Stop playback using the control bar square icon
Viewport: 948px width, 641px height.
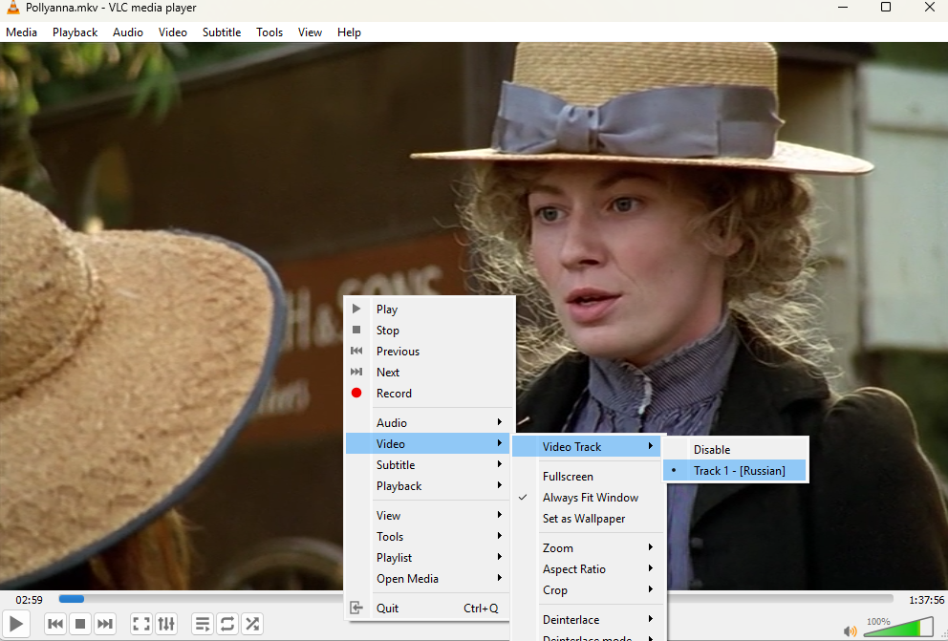[80, 624]
